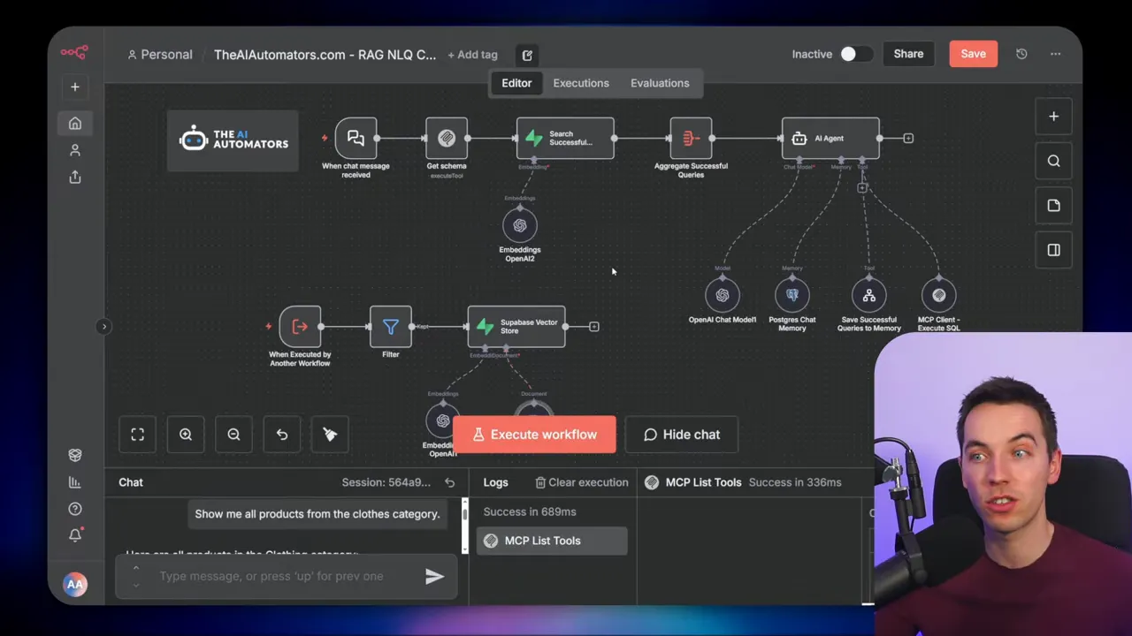This screenshot has height=636, width=1132.
Task: Tidy up nodes with the broom icon
Action: point(329,434)
